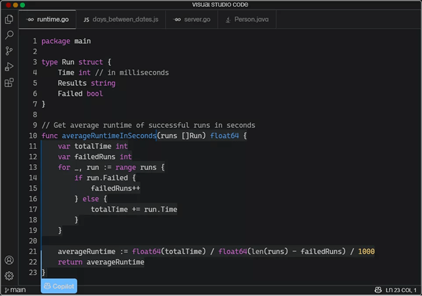Open the Search view icon
The height and width of the screenshot is (296, 422).
9,35
